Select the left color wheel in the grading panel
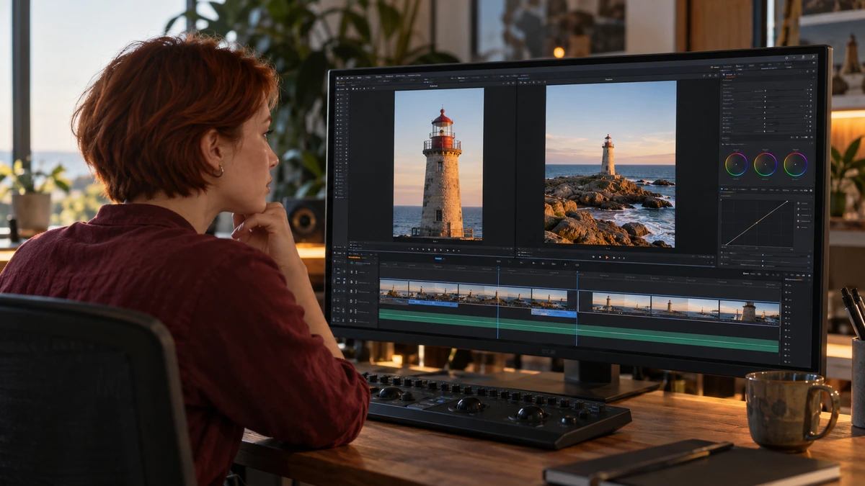Image resolution: width=865 pixels, height=486 pixels. (x=736, y=164)
